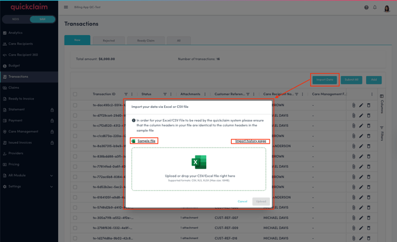
Task: Switch to the Rejected tab
Action: (x=108, y=40)
